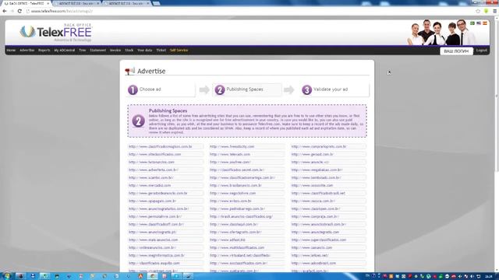Open the ofertagratis.com.br link

(x=235, y=232)
